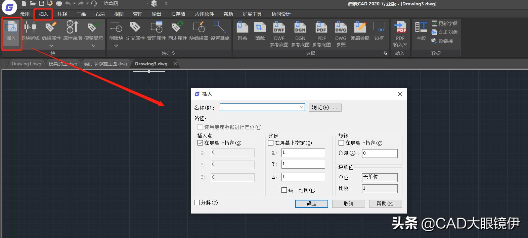Viewport: 528px width, 238px height.
Task: Select the 图块断线 block break tool
Action: [x=31, y=31]
